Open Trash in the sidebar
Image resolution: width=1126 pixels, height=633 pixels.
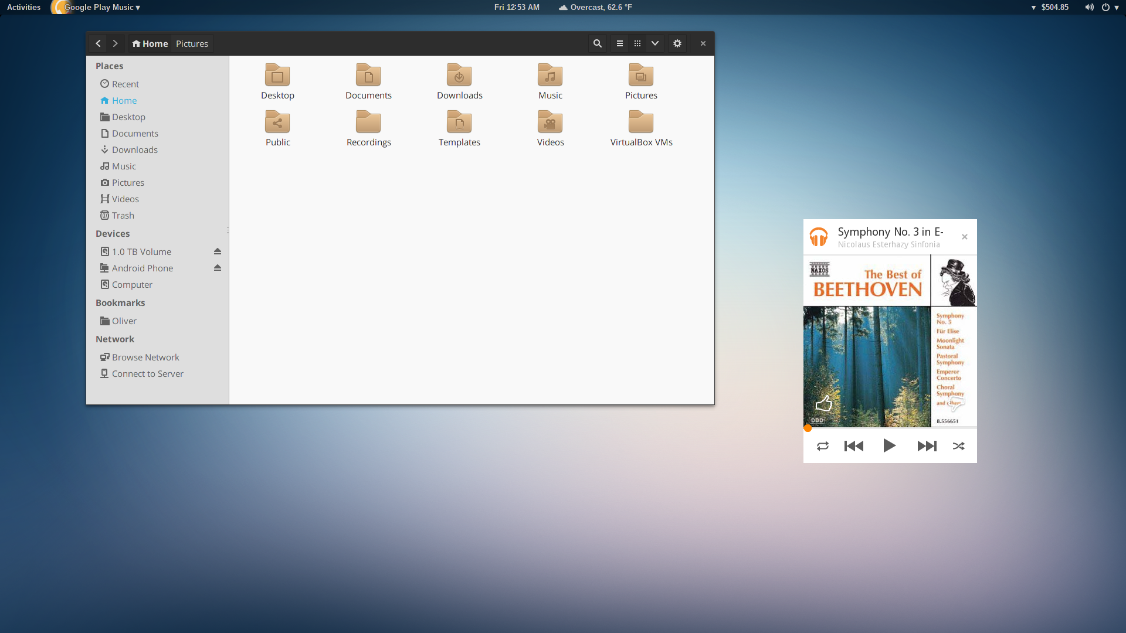157,215
